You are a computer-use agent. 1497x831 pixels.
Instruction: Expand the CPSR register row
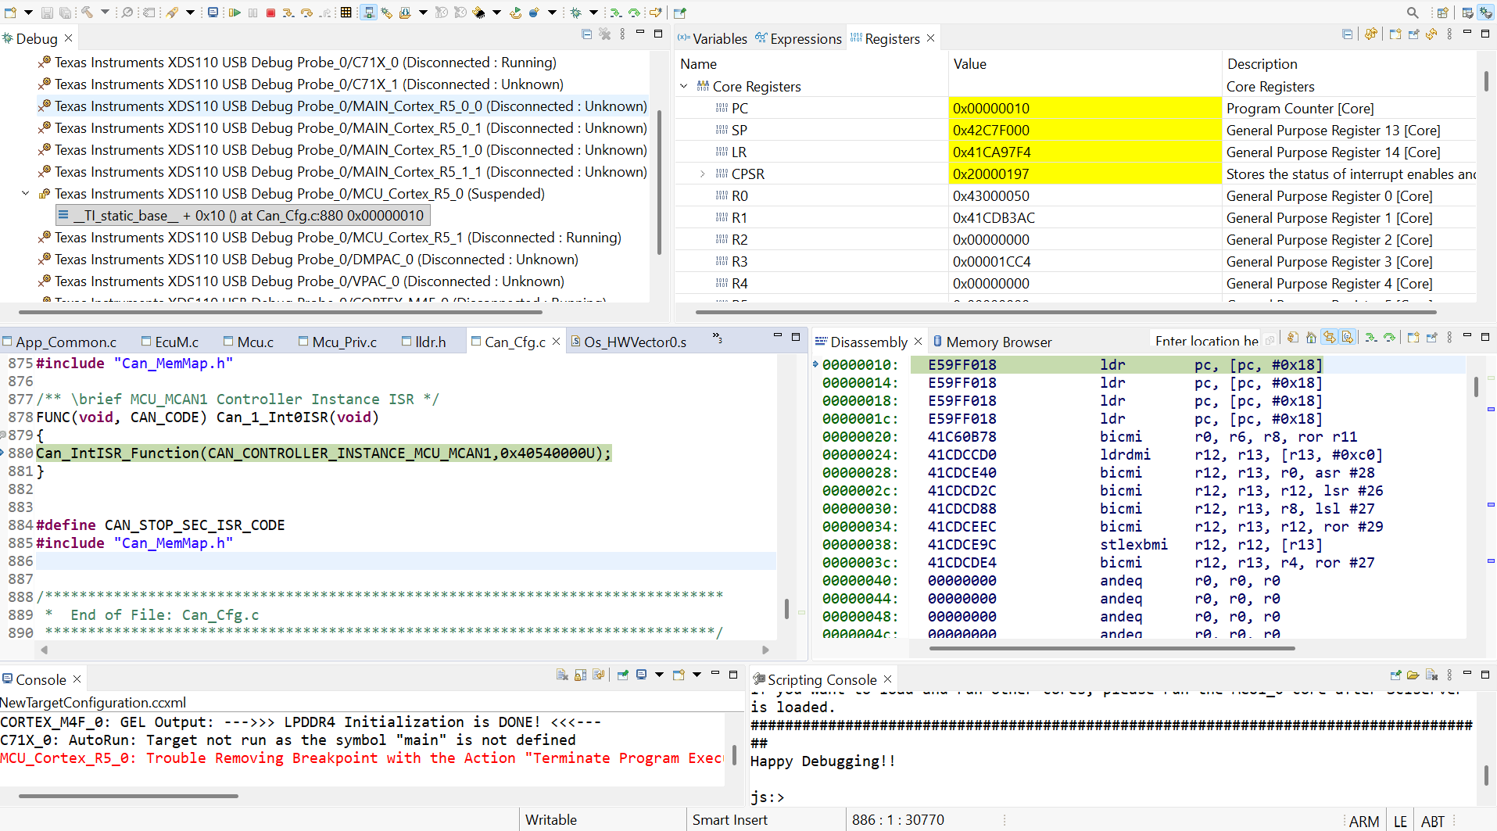click(702, 174)
